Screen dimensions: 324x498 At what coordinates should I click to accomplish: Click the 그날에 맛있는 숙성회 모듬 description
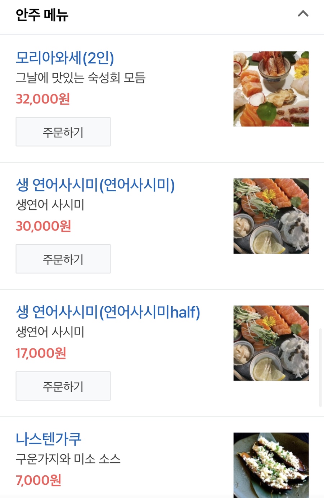tap(81, 78)
